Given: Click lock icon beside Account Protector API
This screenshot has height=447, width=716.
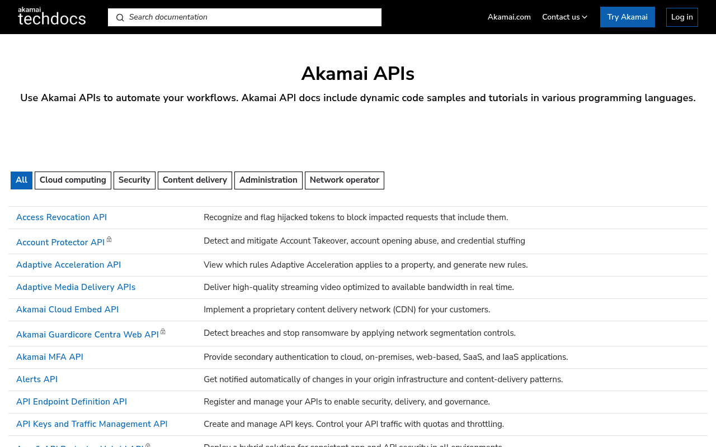Looking at the screenshot, I should pos(109,240).
